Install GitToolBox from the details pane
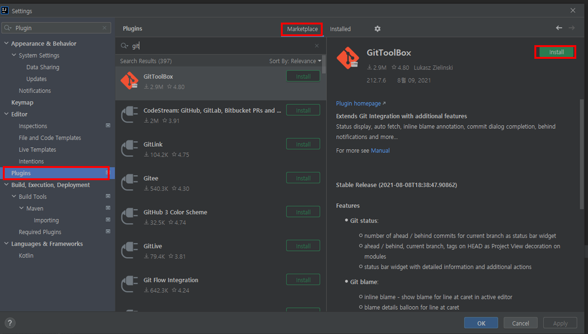This screenshot has height=334, width=588. coord(556,52)
